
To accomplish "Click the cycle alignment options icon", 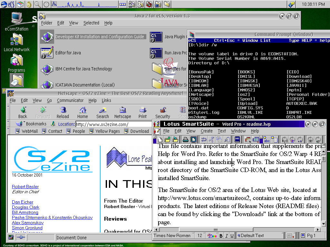I will point(310,140).
